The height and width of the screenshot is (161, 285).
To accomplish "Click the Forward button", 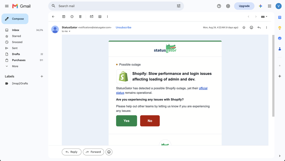I will (94, 152).
